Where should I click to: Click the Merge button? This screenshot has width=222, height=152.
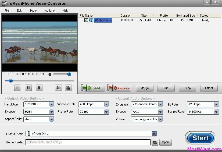click(x=145, y=88)
